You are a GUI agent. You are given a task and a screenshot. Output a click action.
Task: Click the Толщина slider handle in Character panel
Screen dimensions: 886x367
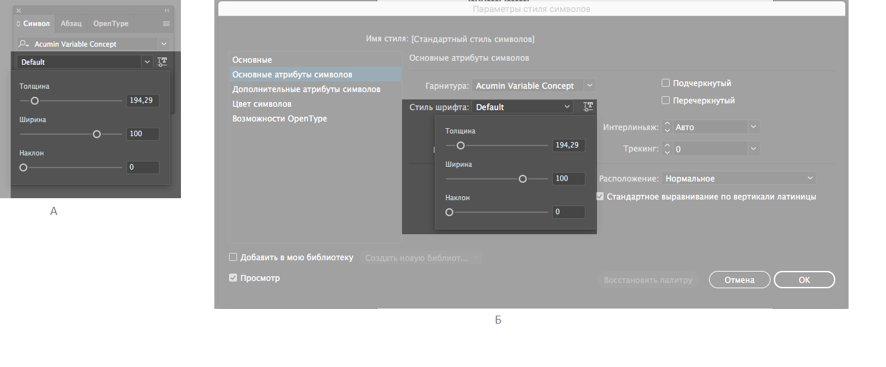[35, 101]
